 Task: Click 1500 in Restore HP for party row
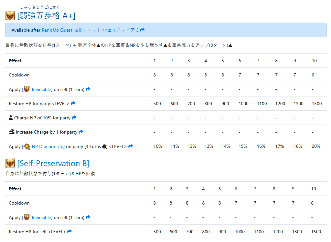[x=317, y=104]
